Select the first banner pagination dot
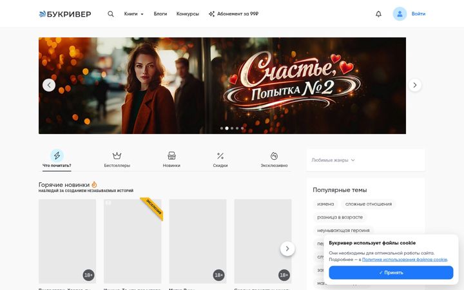Viewport: 464px width, 290px height. coord(222,128)
